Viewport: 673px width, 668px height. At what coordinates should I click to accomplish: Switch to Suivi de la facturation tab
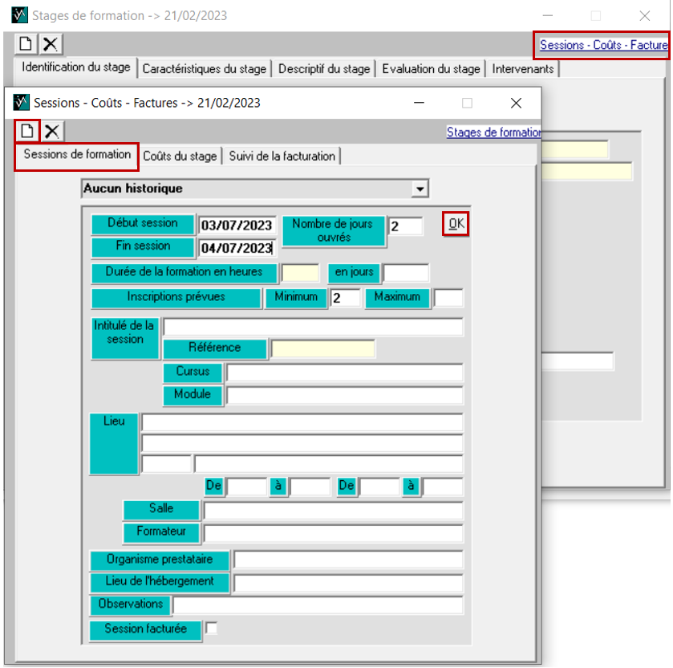click(x=282, y=157)
